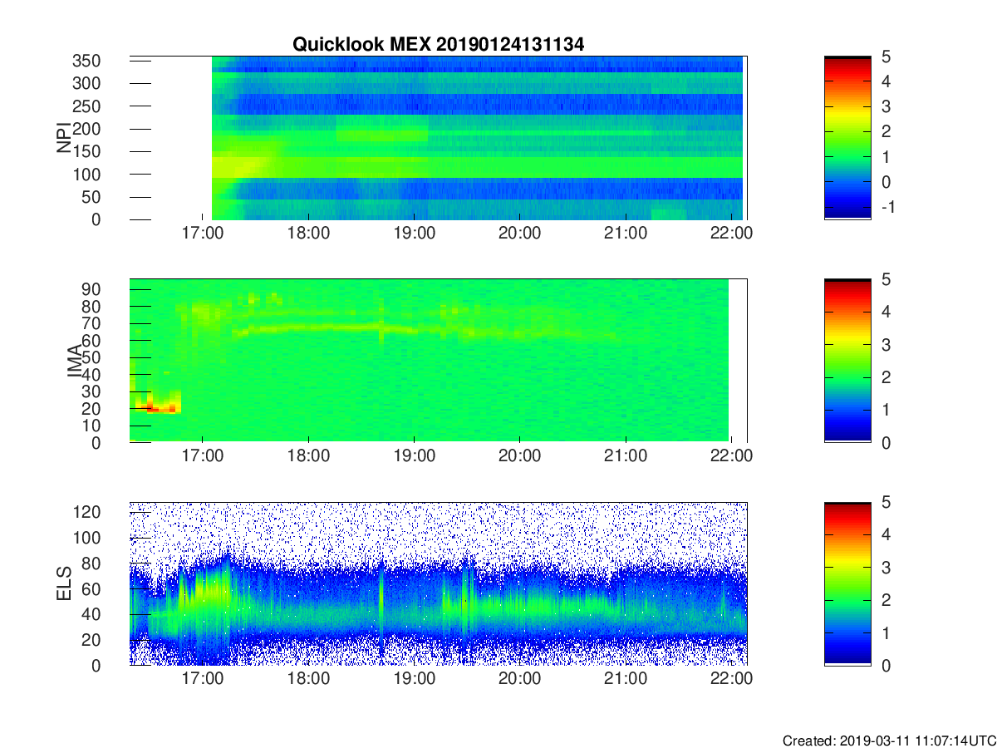Click the 5 value on IMA colorbar
Screen dimensions: 997x748
click(886, 280)
